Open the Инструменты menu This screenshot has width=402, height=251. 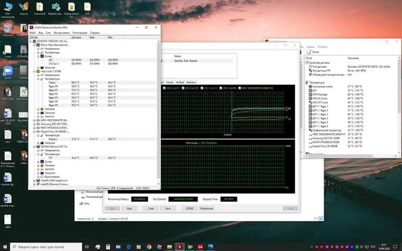pyautogui.click(x=62, y=33)
